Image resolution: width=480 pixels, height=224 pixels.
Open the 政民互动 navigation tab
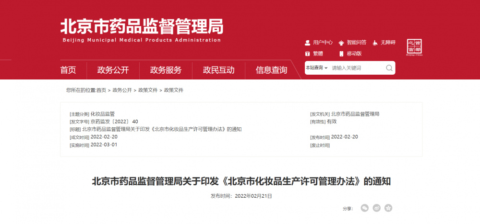(x=218, y=70)
